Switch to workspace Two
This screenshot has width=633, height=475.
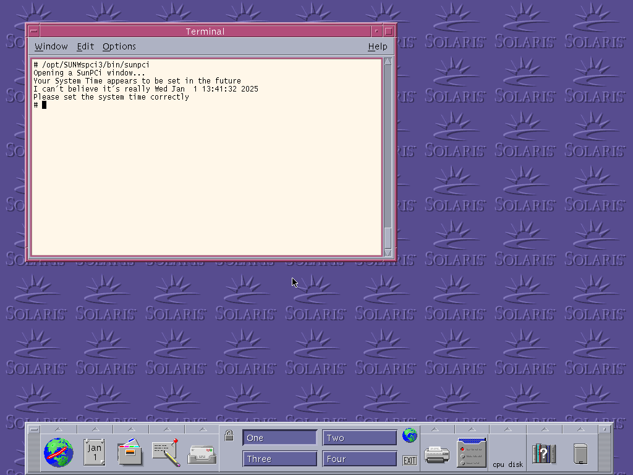[359, 438]
